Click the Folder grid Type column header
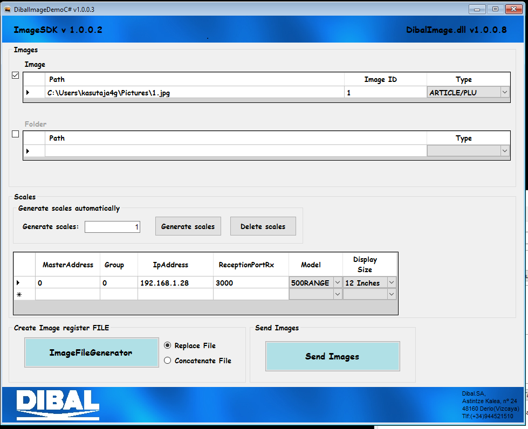This screenshot has height=429, width=528. 468,138
